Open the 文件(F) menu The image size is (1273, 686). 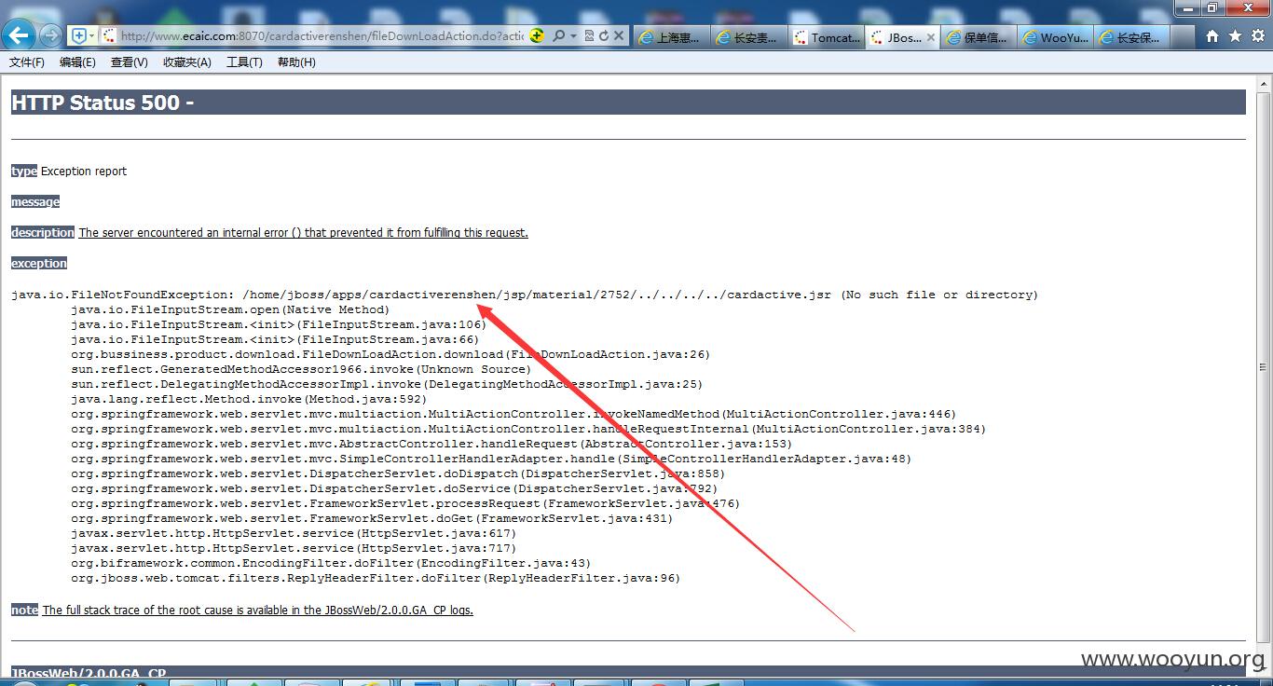(27, 62)
